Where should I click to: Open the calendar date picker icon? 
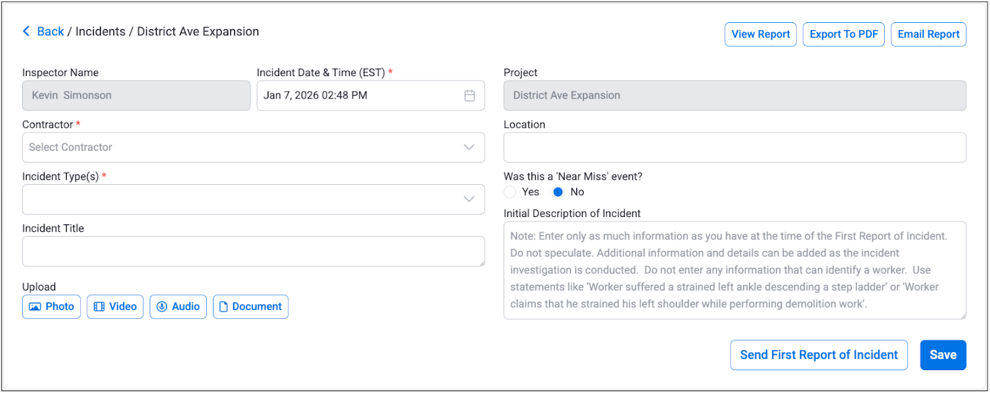[470, 96]
